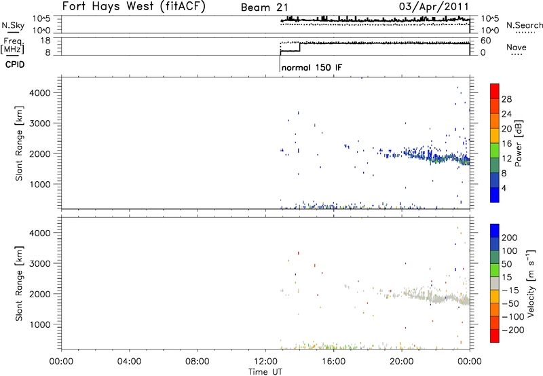The image size is (543, 376).
Task: Click the bright blue bottom segment of Power color bar
Action: coord(495,195)
